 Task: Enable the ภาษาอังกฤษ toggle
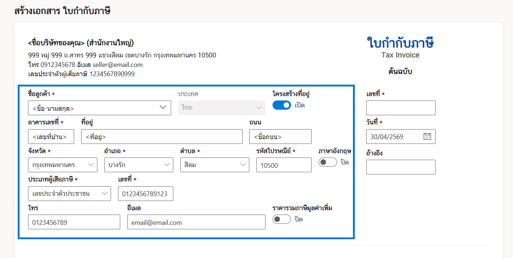pyautogui.click(x=327, y=162)
